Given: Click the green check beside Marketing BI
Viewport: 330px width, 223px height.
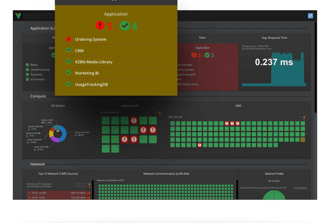Looking at the screenshot, I should [x=69, y=72].
